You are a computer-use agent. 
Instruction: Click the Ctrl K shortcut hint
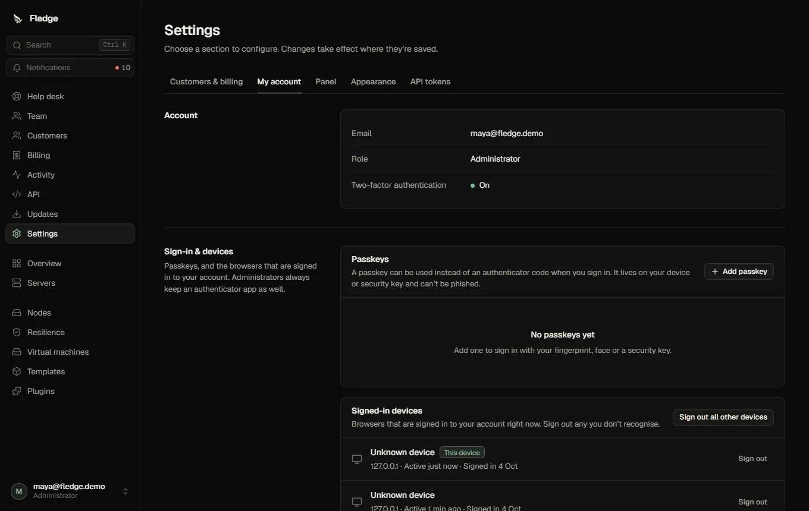point(115,45)
